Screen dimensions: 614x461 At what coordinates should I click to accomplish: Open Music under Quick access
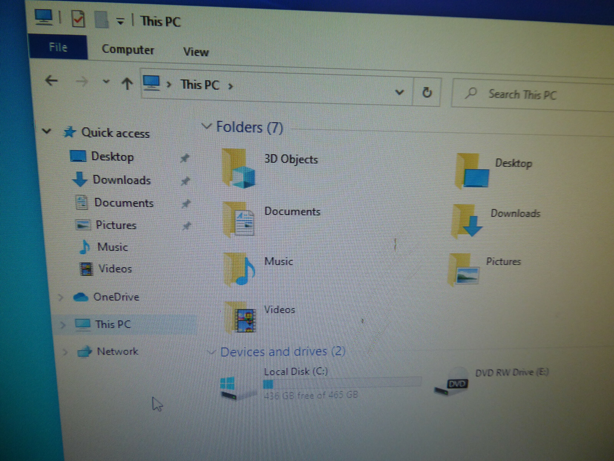click(112, 247)
